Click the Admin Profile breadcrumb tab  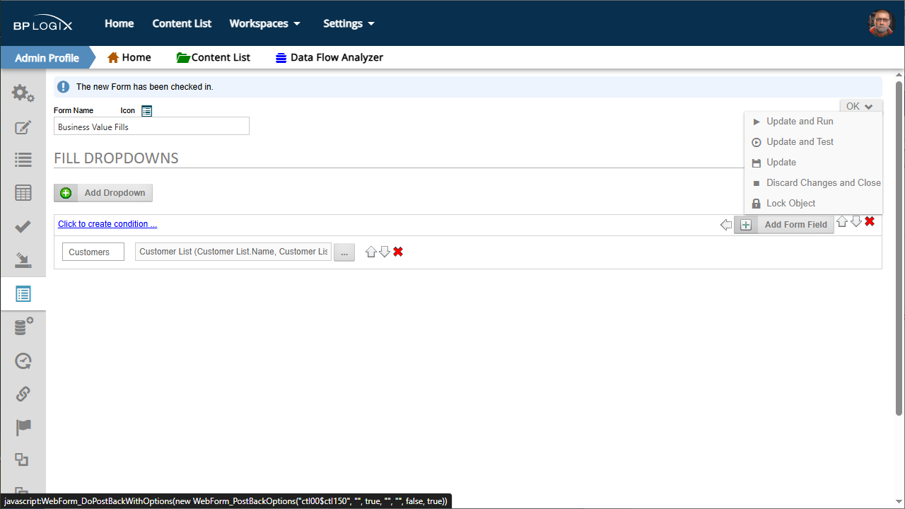click(x=47, y=58)
